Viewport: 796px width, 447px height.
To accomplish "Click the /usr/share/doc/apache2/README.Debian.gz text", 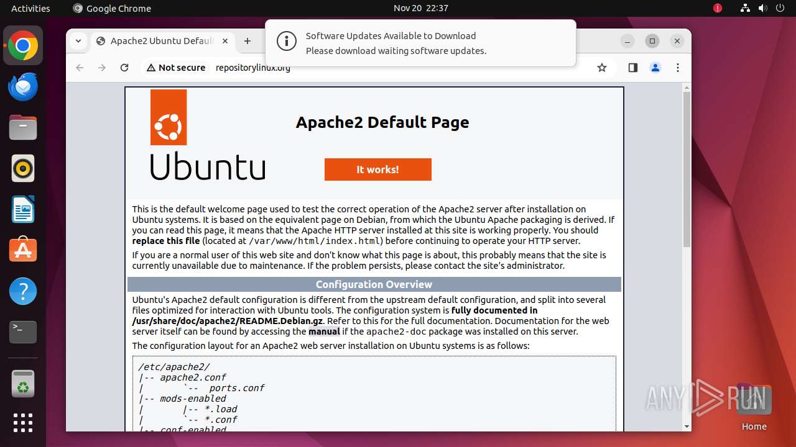I will tap(228, 321).
